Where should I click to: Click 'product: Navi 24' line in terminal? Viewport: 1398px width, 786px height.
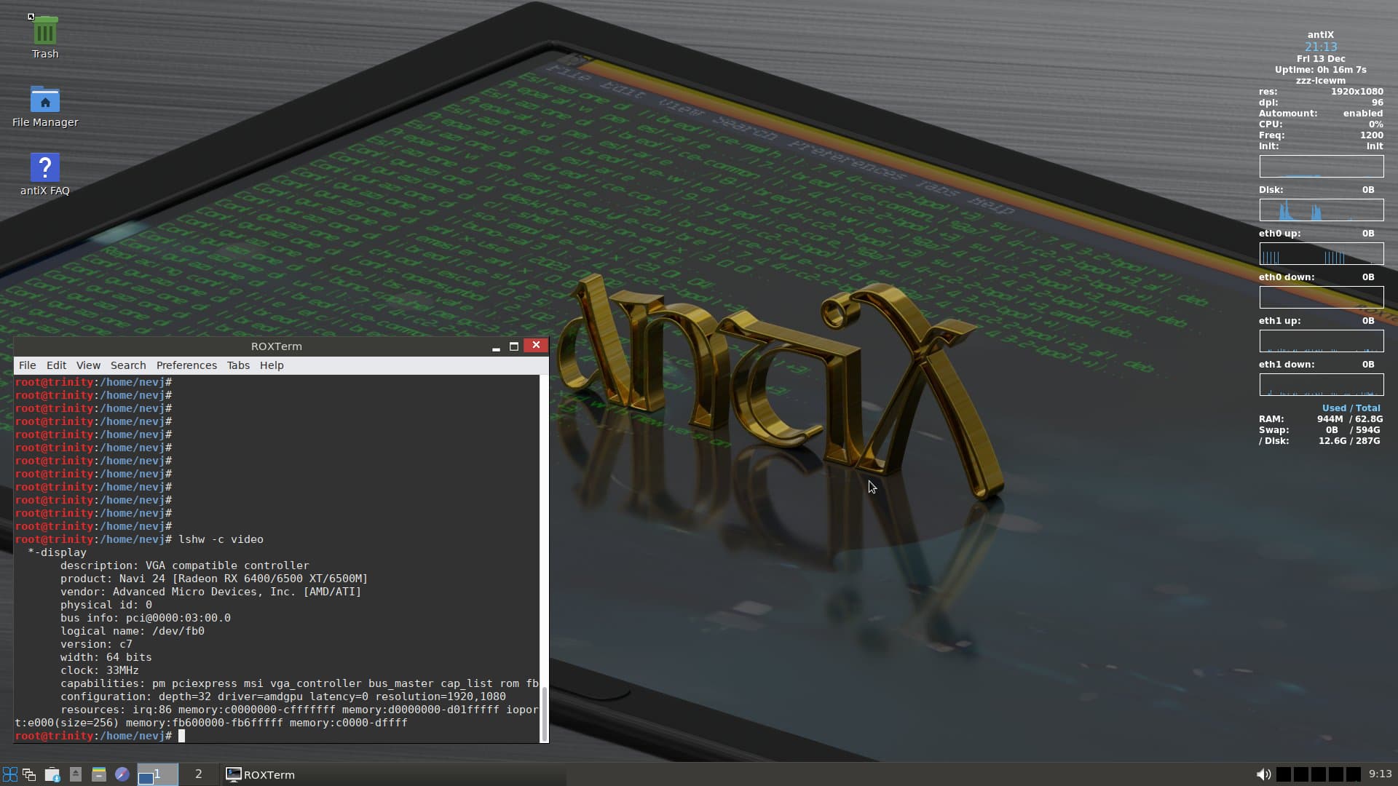(x=214, y=579)
